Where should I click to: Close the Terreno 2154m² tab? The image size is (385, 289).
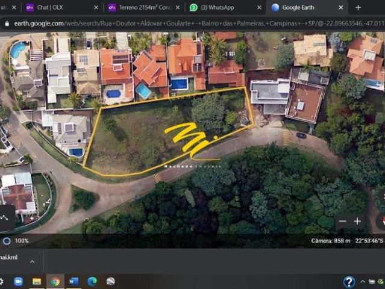pyautogui.click(x=178, y=8)
